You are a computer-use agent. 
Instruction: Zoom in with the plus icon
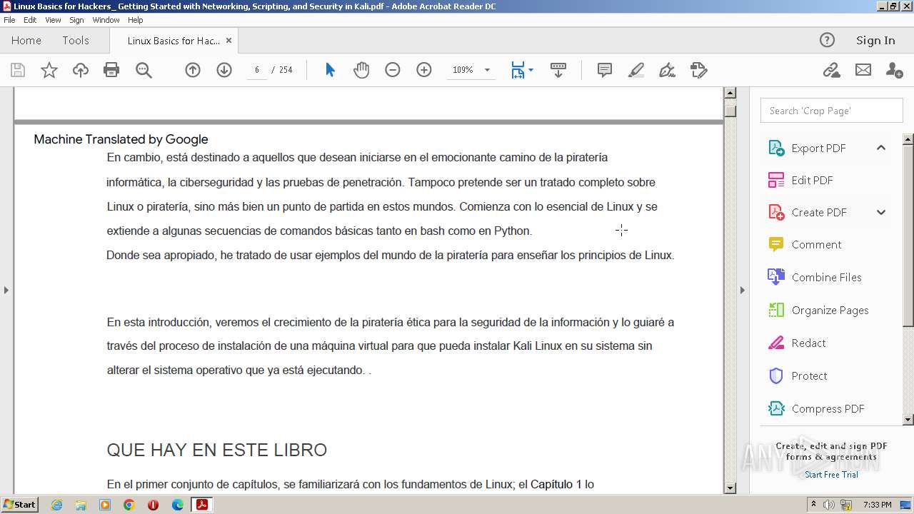tap(424, 70)
